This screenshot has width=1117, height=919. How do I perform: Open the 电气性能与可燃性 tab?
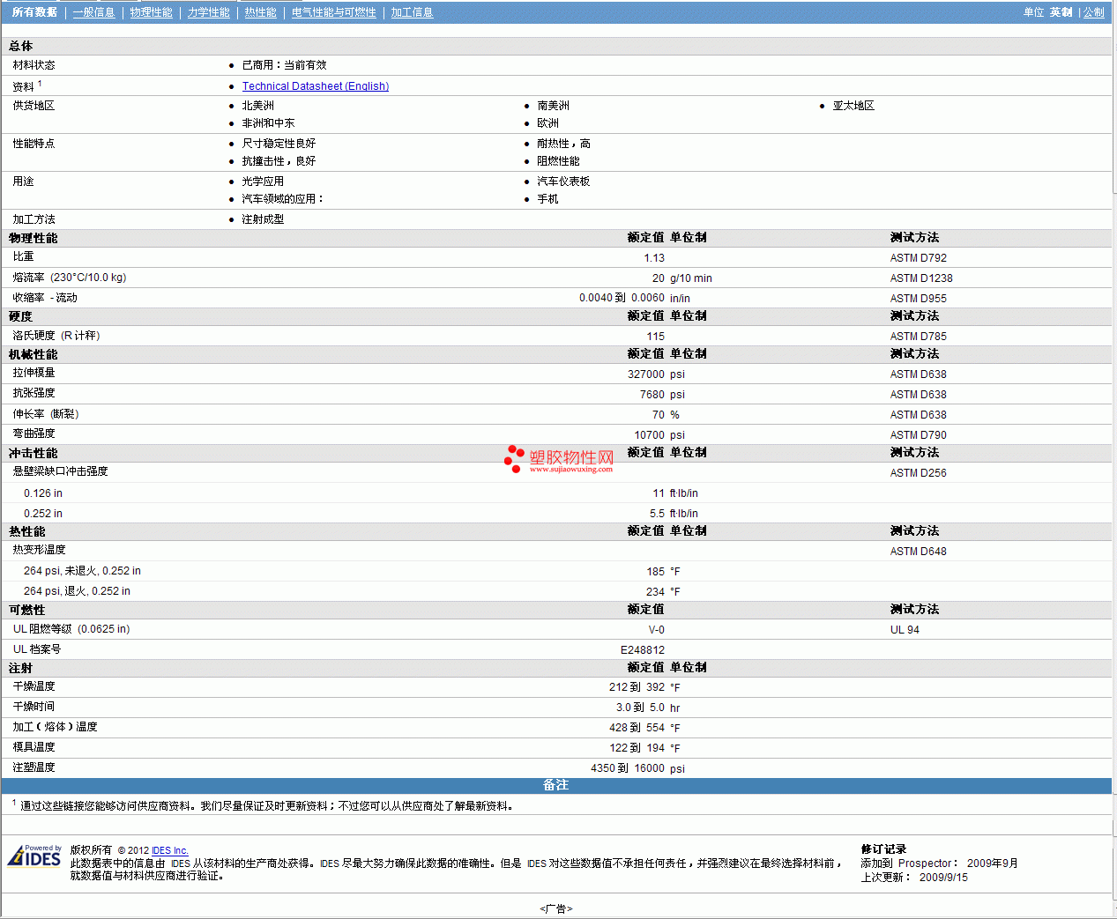pyautogui.click(x=333, y=12)
